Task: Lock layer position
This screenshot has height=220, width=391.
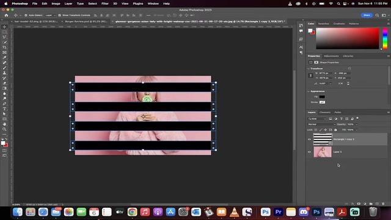Action: [x=326, y=130]
